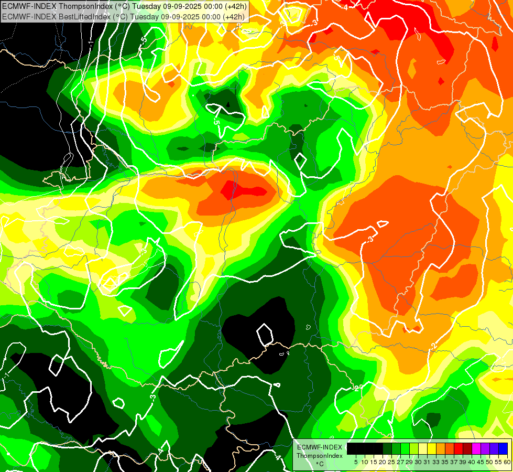The width and height of the screenshot is (513, 472).
Task: Click legend scale value 55
Action: (x=498, y=462)
